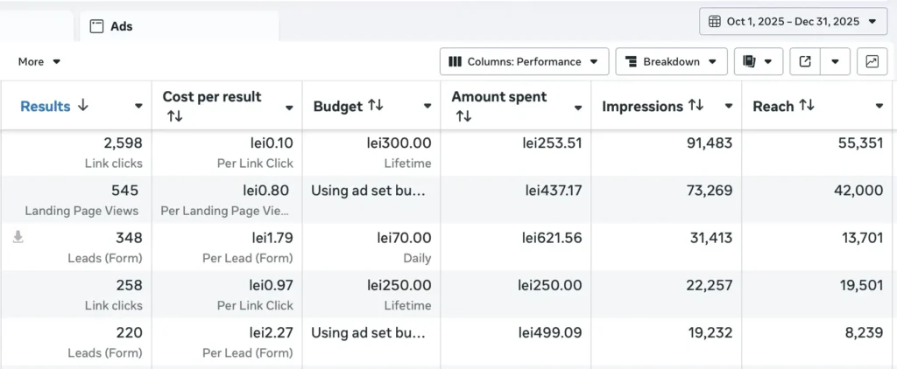Open Results column options caret
Viewport: 897px width, 369px height.
(x=138, y=107)
